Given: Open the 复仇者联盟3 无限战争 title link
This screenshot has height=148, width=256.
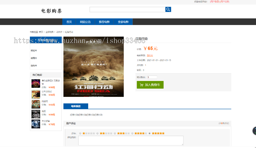Looking at the screenshot, I should [51, 82].
